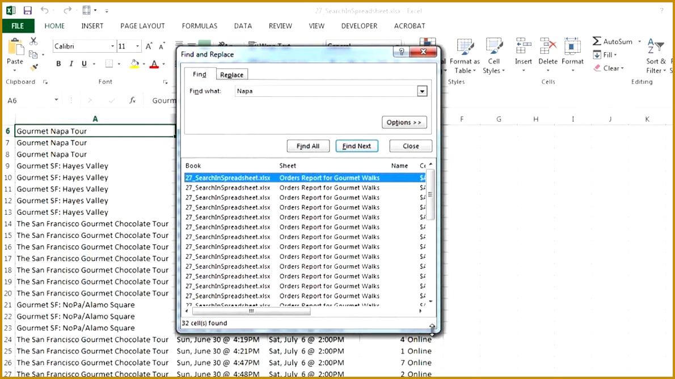Click the Cut scissors icon
Image resolution: width=675 pixels, height=379 pixels.
(33, 42)
